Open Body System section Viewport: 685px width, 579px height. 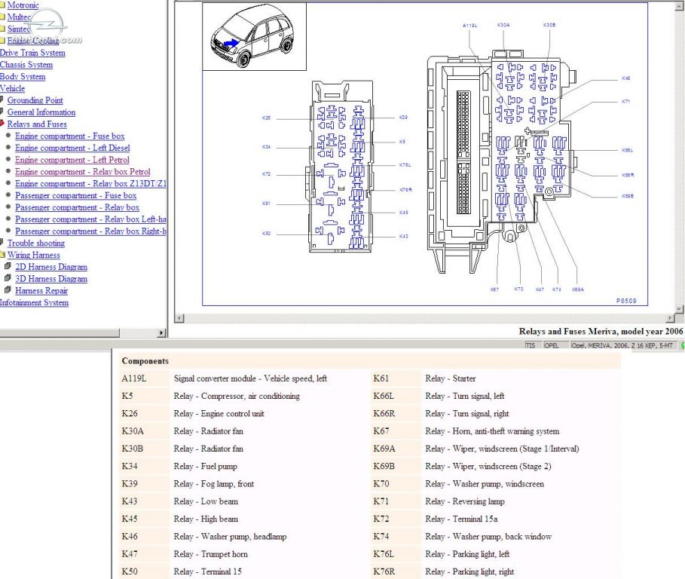(23, 76)
